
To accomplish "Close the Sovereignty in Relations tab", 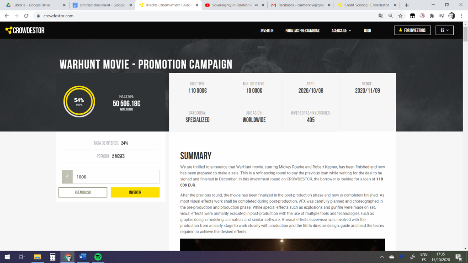I will pyautogui.click(x=263, y=5).
